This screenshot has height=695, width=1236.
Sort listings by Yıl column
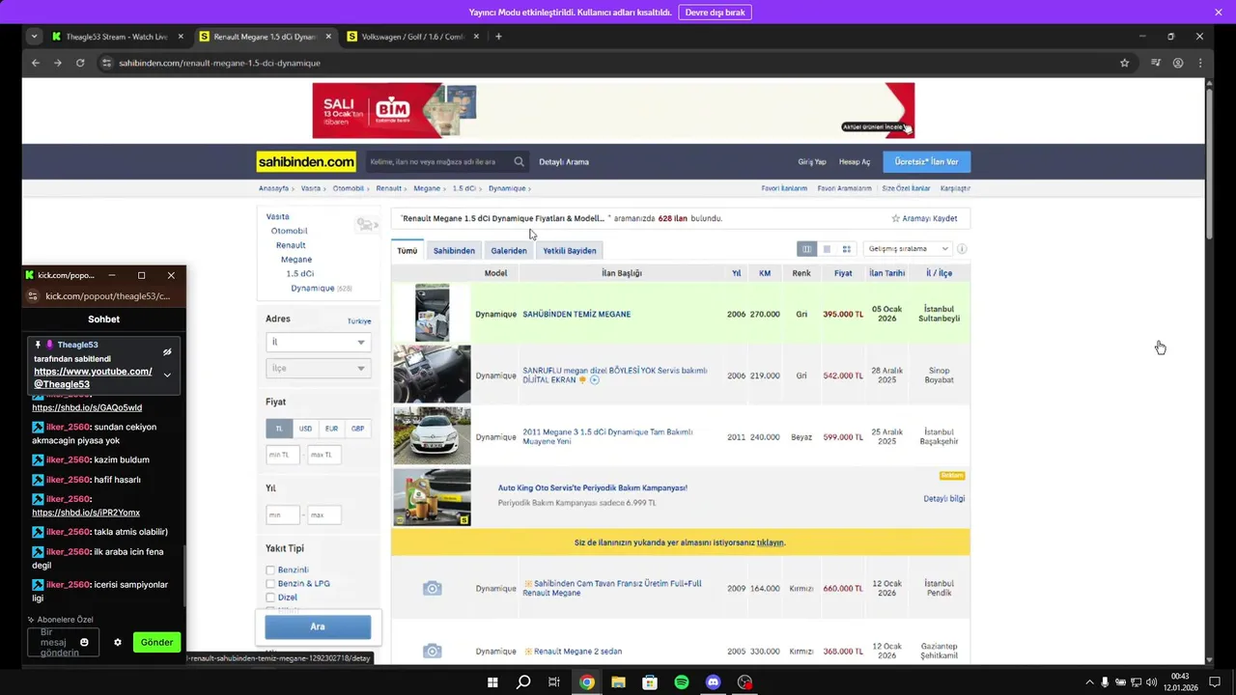point(736,273)
